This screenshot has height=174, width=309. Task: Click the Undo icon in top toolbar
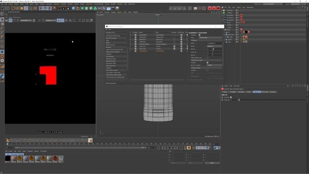click(3, 8)
